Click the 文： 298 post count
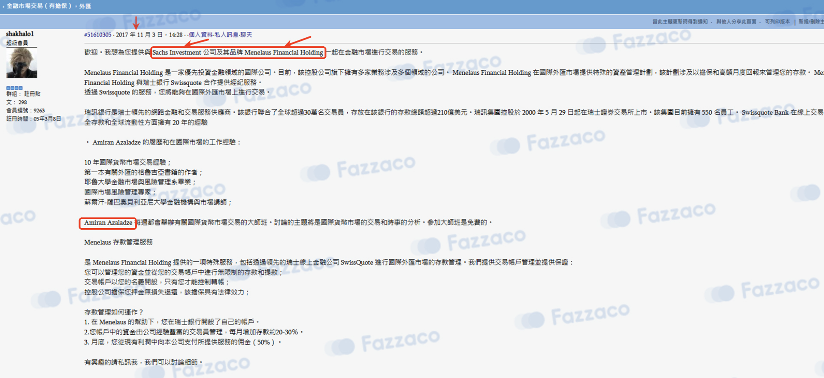Viewport: 824px width, 378px height. click(16, 102)
